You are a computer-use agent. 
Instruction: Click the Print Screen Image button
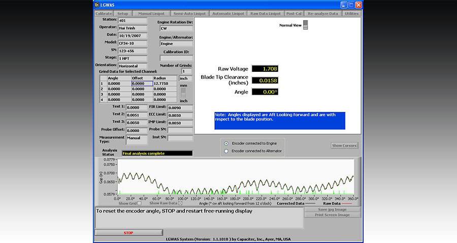(x=333, y=215)
